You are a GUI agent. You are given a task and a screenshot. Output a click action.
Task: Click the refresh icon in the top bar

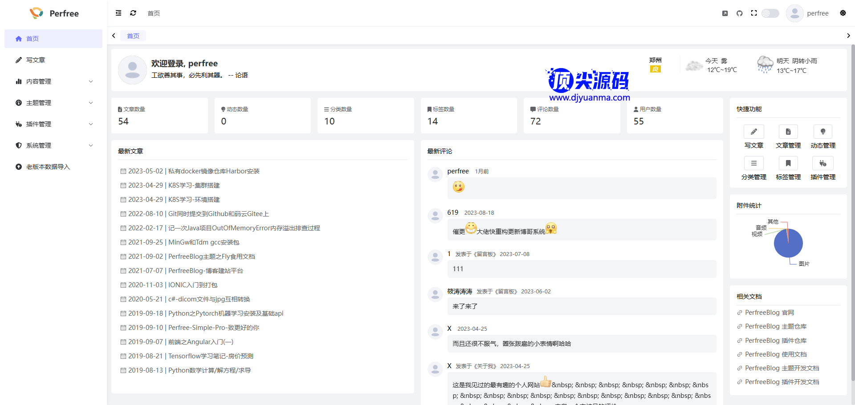tap(133, 13)
